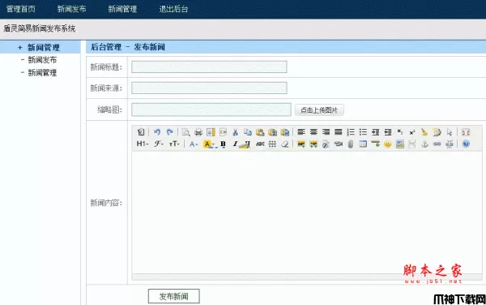Select 新闻管理 sub-item in left sidebar
This screenshot has height=305, width=486.
(42, 73)
